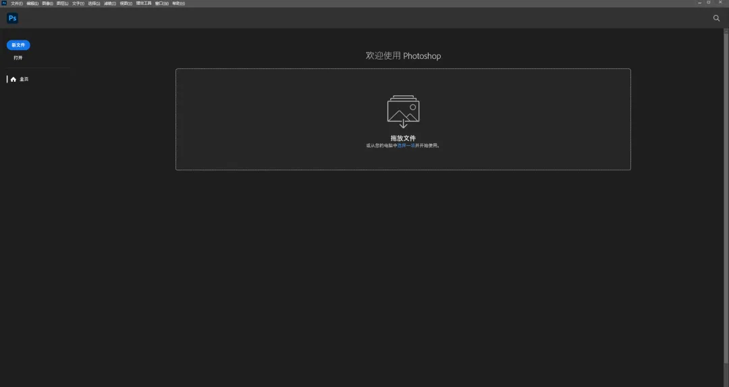Open the 窗口 (Window) menu
This screenshot has width=729, height=387.
162,3
